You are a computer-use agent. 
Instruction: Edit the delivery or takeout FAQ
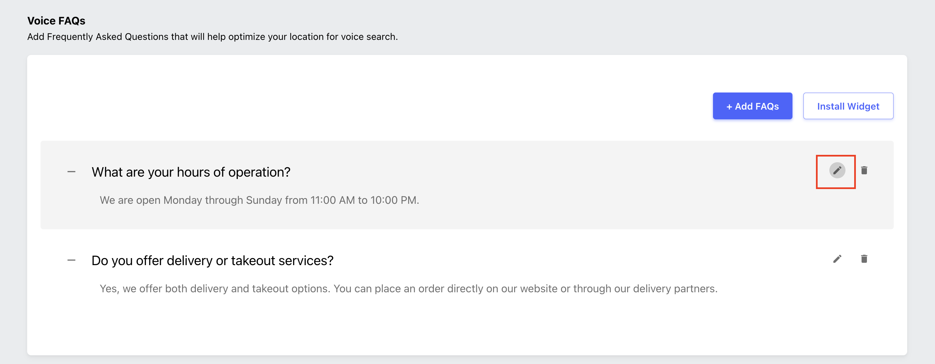[x=837, y=259]
